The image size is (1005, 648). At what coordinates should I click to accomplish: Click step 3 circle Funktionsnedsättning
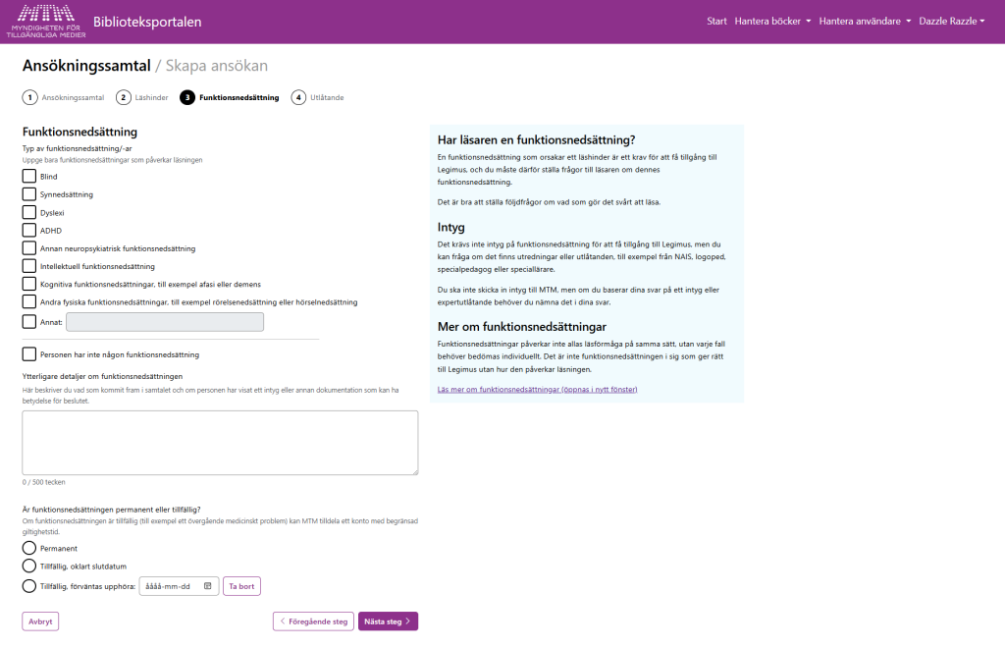tap(187, 97)
